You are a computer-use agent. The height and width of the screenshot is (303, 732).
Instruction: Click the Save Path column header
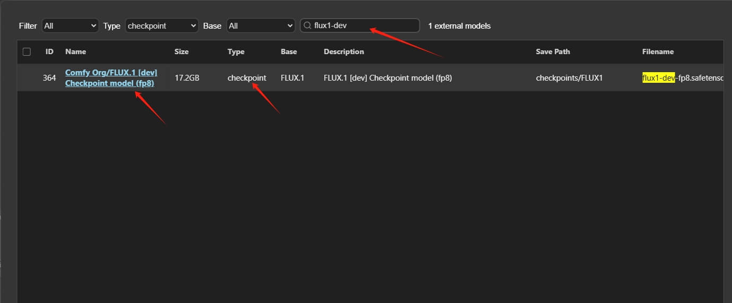point(553,52)
